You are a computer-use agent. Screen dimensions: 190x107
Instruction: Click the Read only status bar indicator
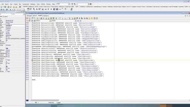51,103
